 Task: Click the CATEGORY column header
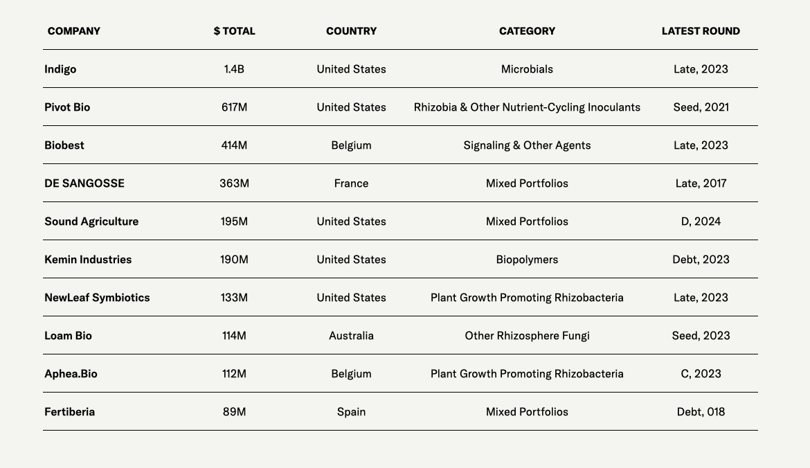527,31
